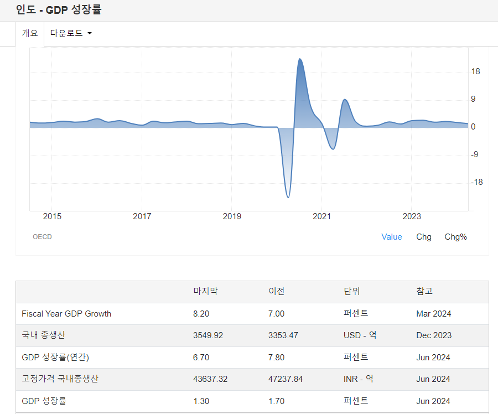Open 고정가격 국내총생산 indicator link

pos(60,379)
